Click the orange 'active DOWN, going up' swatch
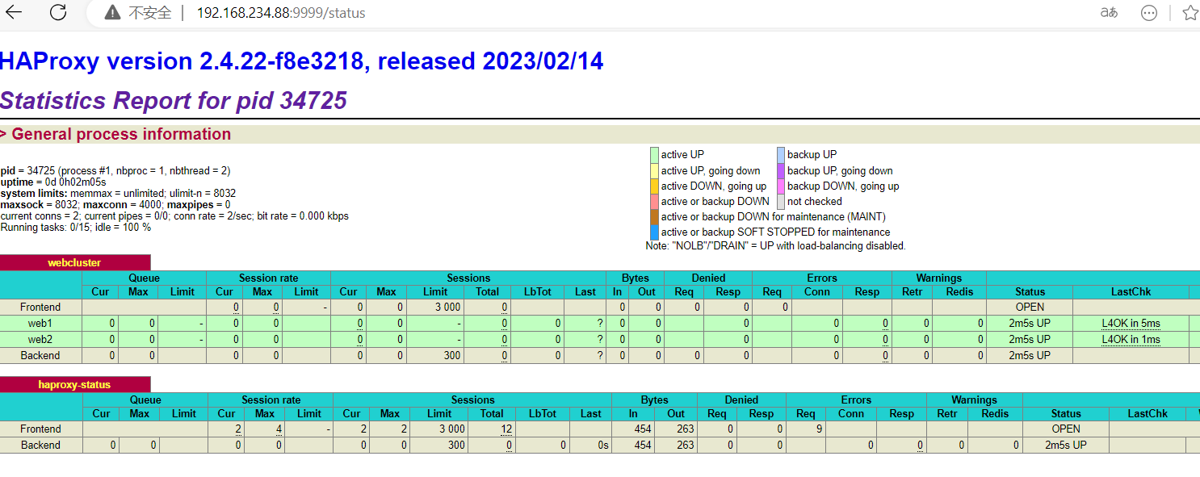 (654, 186)
